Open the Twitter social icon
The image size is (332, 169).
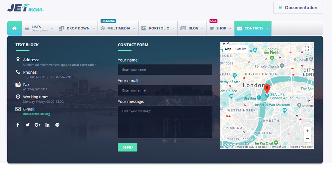[x=28, y=125]
